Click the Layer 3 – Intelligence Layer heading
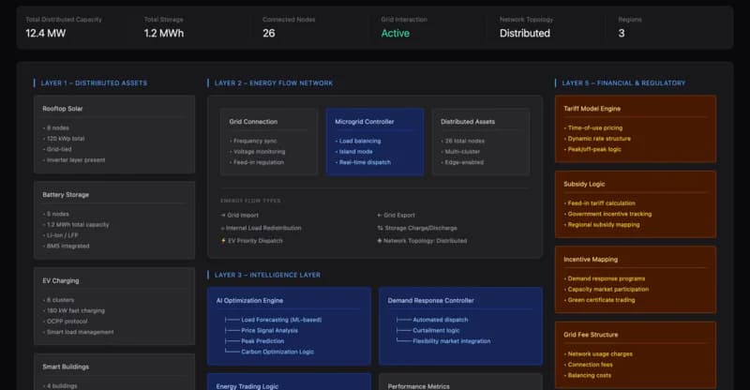Screen dimensions: 750x390 click(267, 275)
